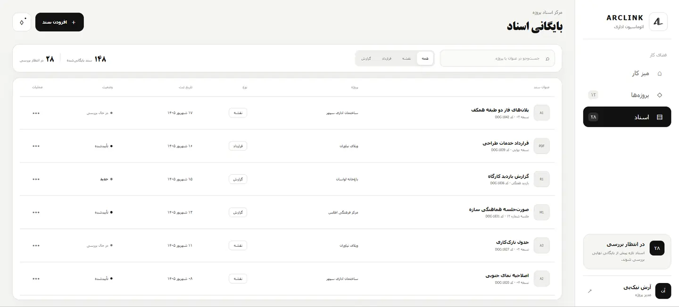This screenshot has width=679, height=307.
Task: Click the title صورت‌جلسه هماهنگی سازه
Action: pyautogui.click(x=499, y=209)
